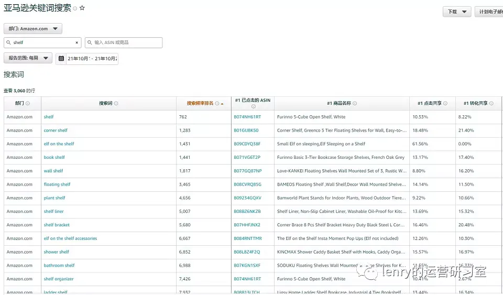Viewport: 503px width, 295px height.
Task: Select the conversion share value 21.40%
Action: [466, 130]
